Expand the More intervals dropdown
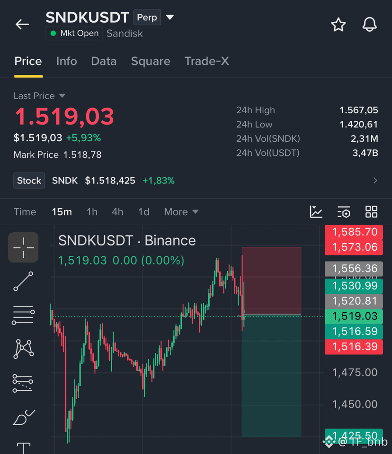Image resolution: width=392 pixels, height=454 pixels. pyautogui.click(x=181, y=212)
